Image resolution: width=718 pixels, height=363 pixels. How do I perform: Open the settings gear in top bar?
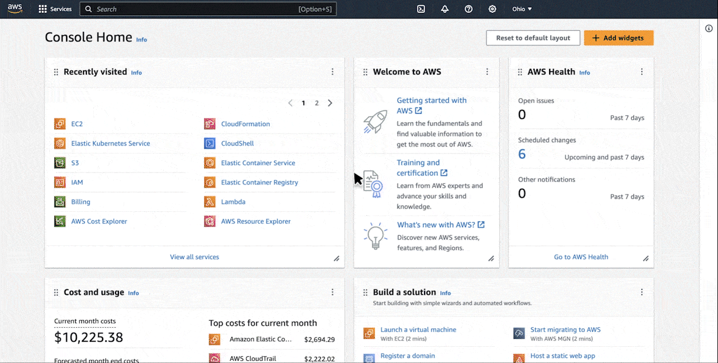click(493, 9)
